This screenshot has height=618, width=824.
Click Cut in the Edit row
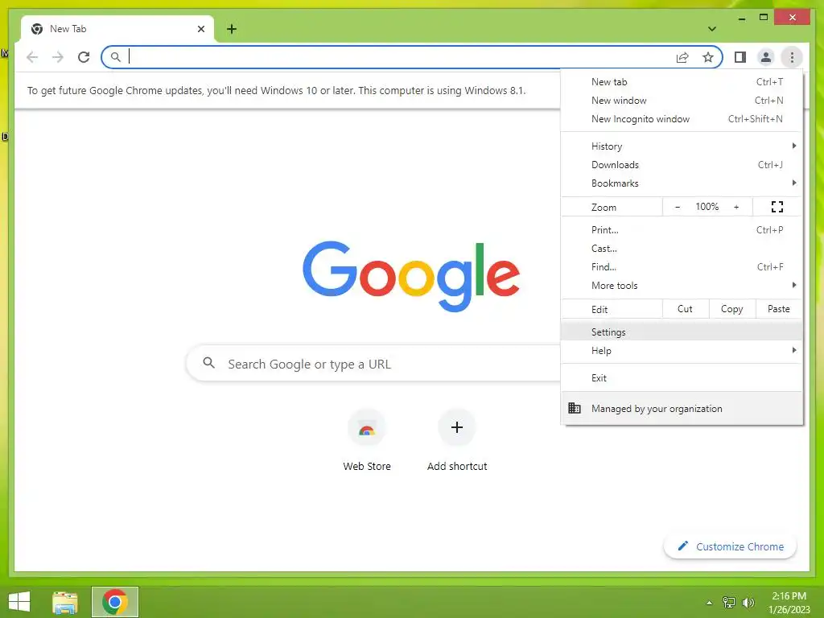tap(686, 309)
